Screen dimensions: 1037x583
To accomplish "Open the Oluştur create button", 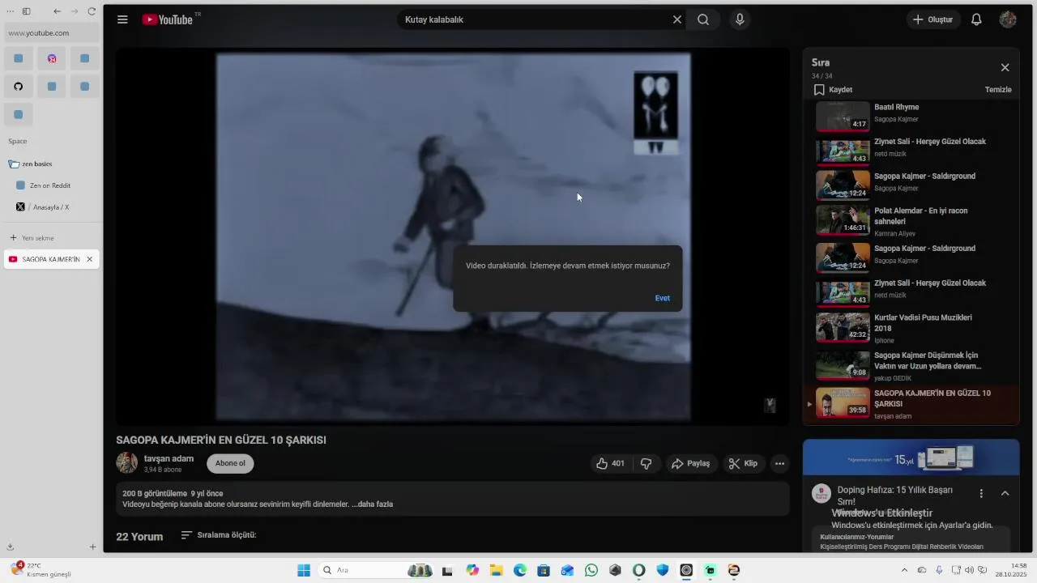I will pyautogui.click(x=933, y=19).
